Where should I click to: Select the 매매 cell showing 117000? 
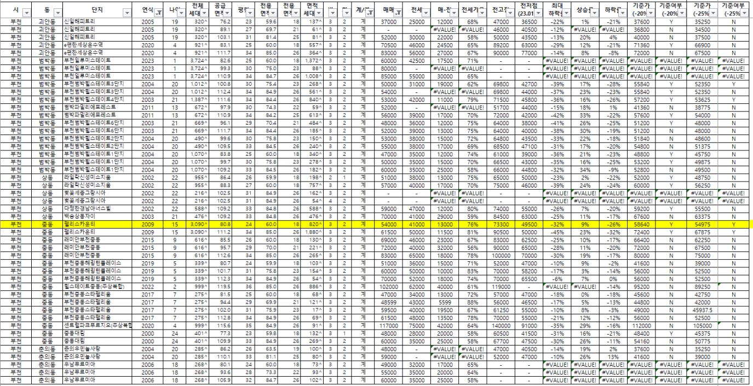point(389,325)
